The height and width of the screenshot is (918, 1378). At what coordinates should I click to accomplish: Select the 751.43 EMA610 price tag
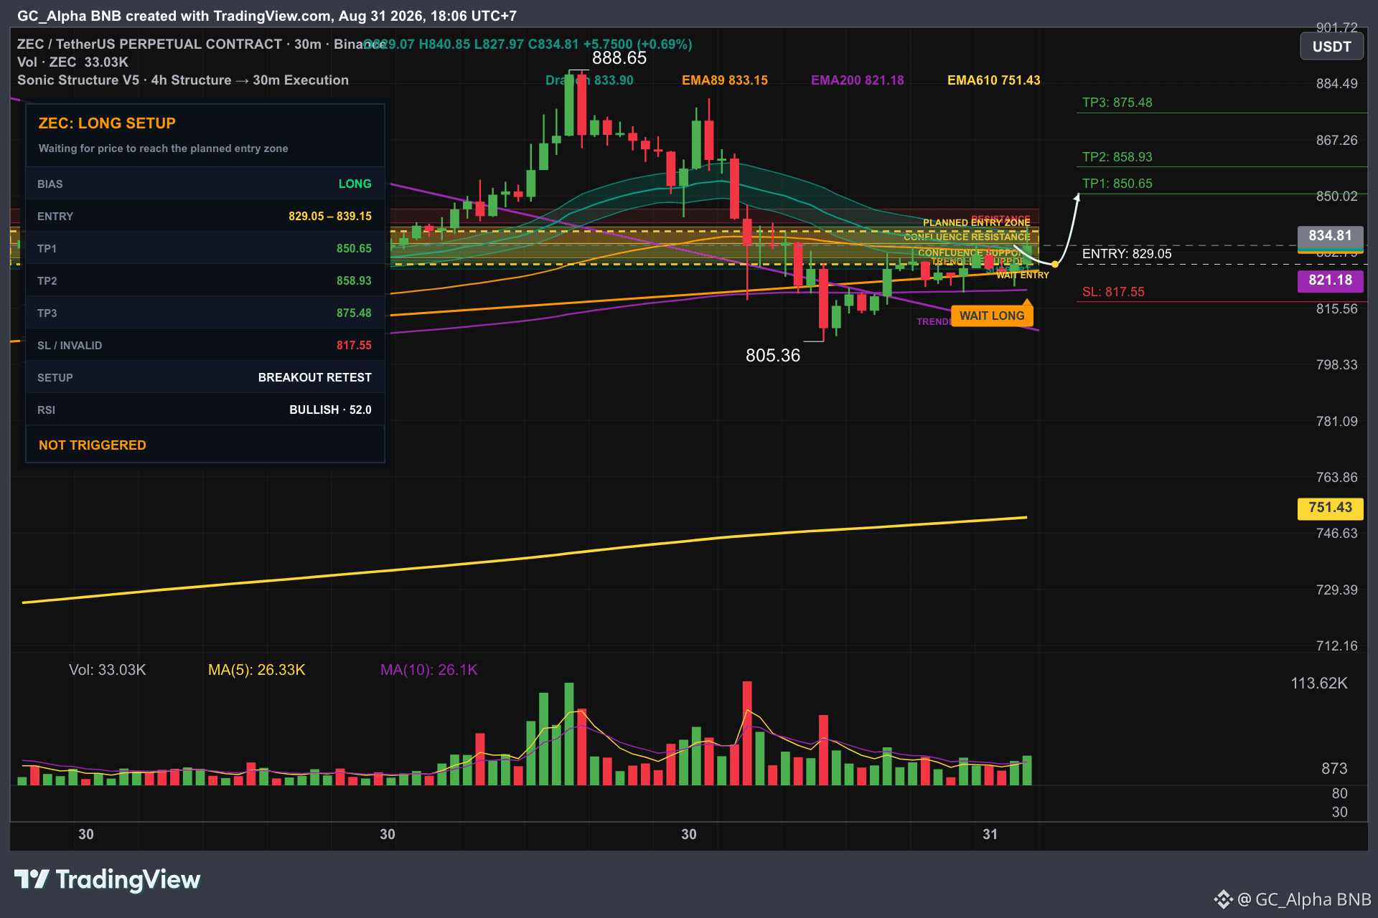(1330, 508)
